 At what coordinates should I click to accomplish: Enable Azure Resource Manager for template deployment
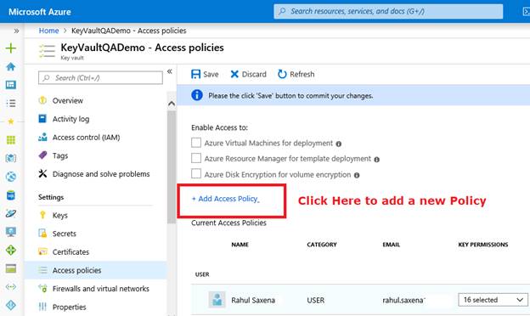tap(196, 158)
